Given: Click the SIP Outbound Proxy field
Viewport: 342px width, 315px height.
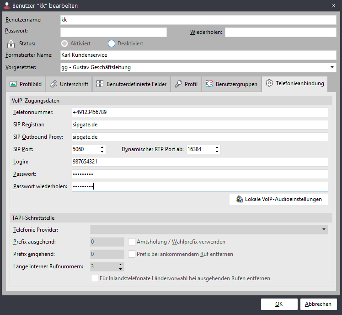Looking at the screenshot, I should click(x=200, y=137).
